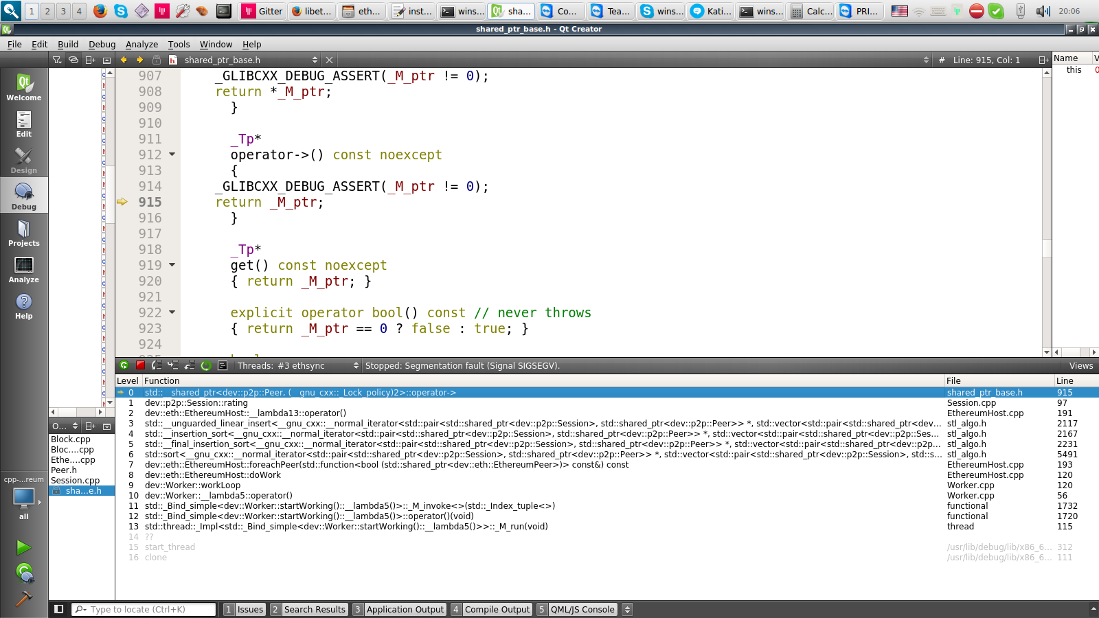
Task: Open the File menu
Action: tap(14, 44)
